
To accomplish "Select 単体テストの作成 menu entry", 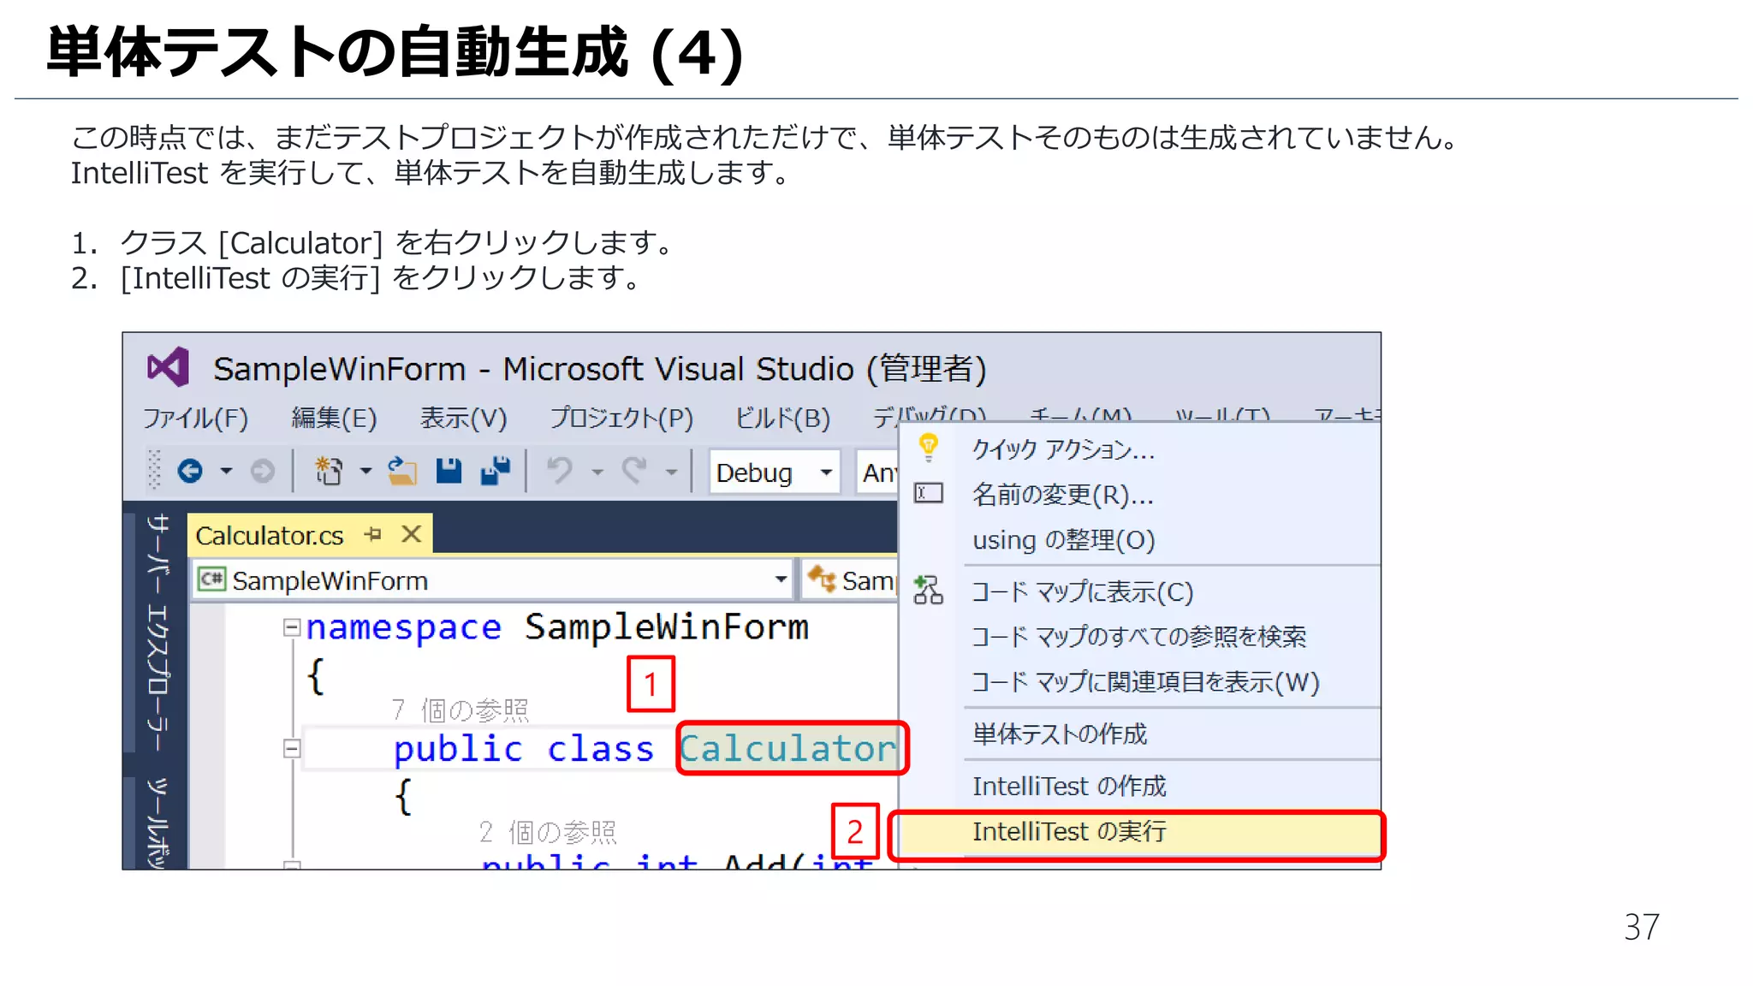I will pos(1140,734).
